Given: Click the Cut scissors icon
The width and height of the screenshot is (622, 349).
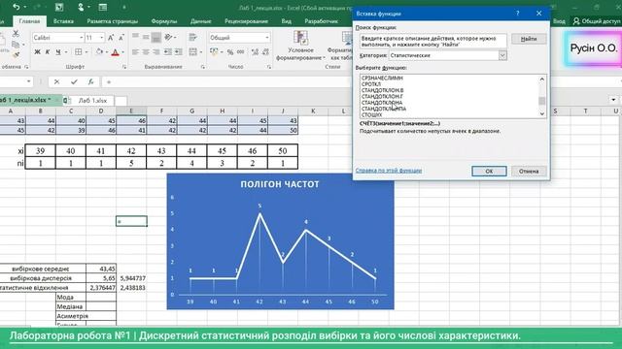Looking at the screenshot, I should [16, 34].
